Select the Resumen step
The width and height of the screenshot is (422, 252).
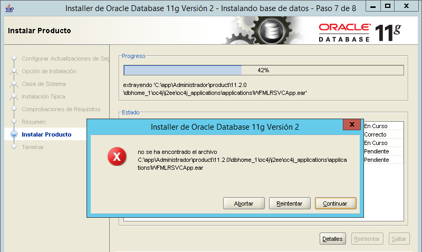coord(34,122)
